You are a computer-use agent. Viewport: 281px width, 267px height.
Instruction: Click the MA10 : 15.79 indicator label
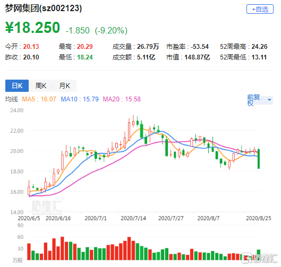80,99
